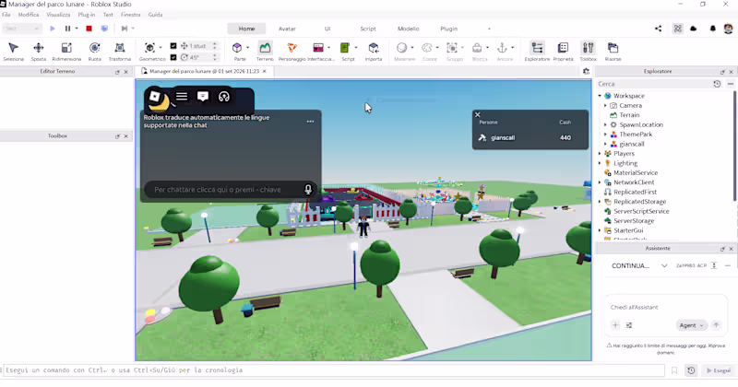This screenshot has height=387, width=738.
Task: Activate the Sposta move tool
Action: coord(39,52)
